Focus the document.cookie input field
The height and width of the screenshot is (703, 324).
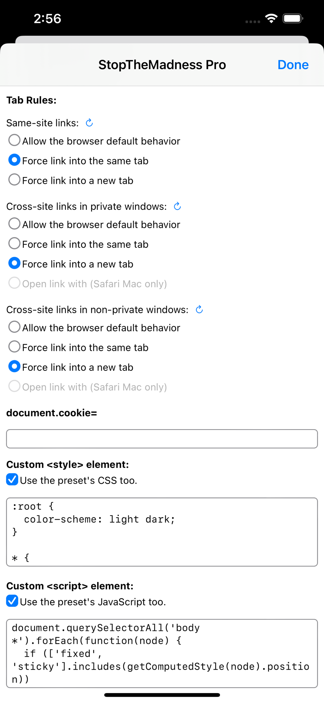coord(162,439)
